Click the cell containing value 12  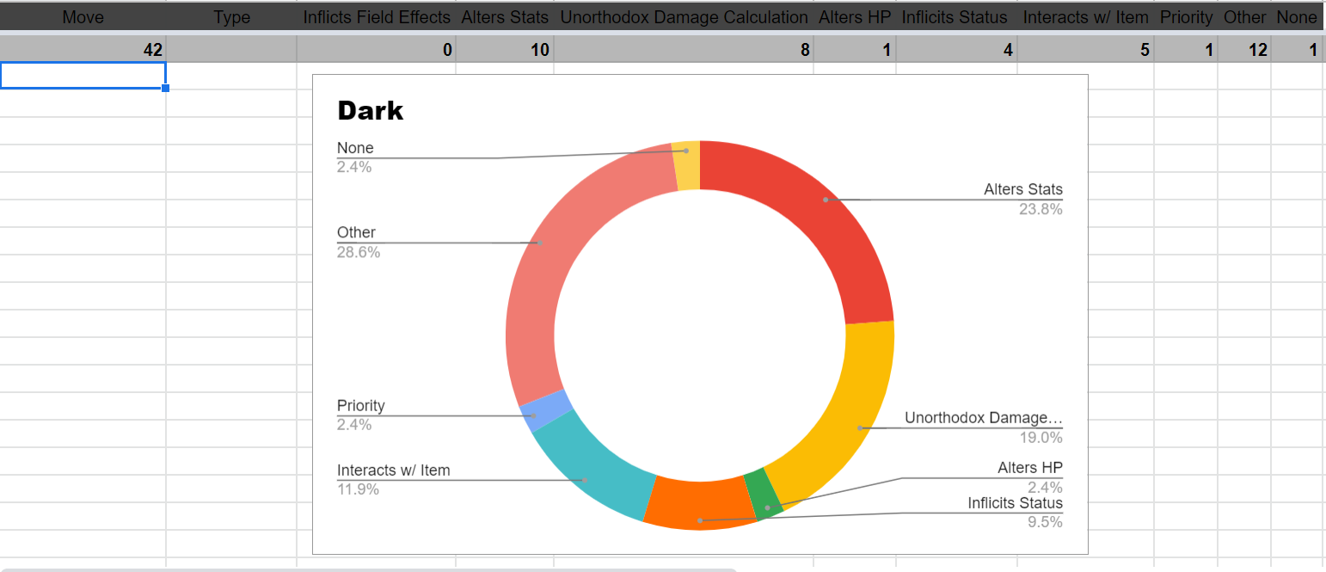pyautogui.click(x=1244, y=50)
